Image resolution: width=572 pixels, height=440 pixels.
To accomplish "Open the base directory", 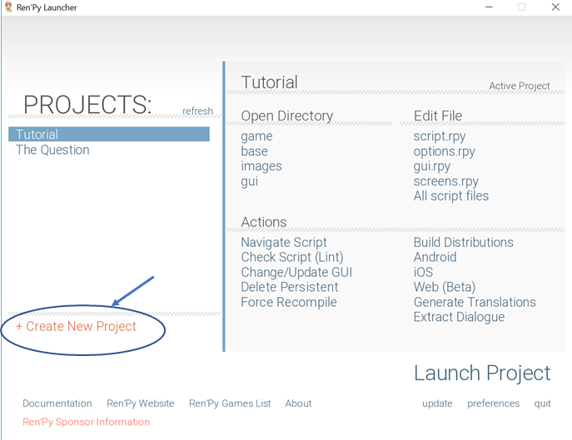I will point(254,151).
